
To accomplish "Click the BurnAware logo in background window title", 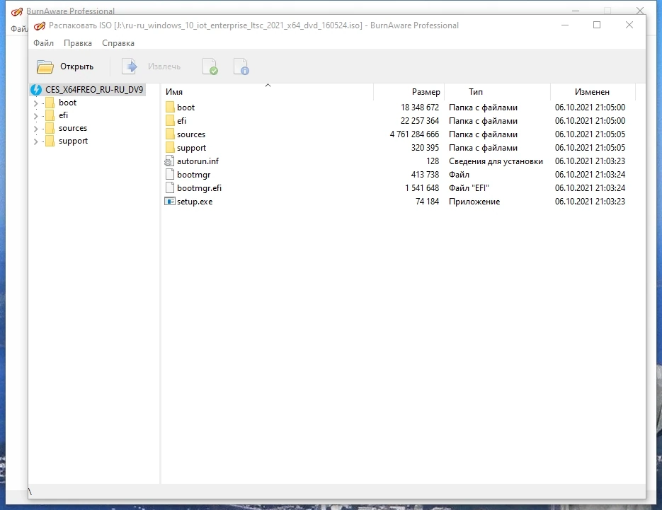I will pos(17,11).
